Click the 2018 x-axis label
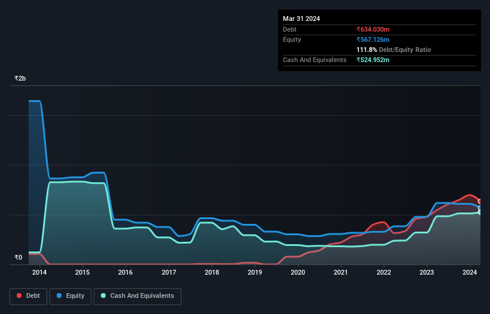 (x=212, y=272)
